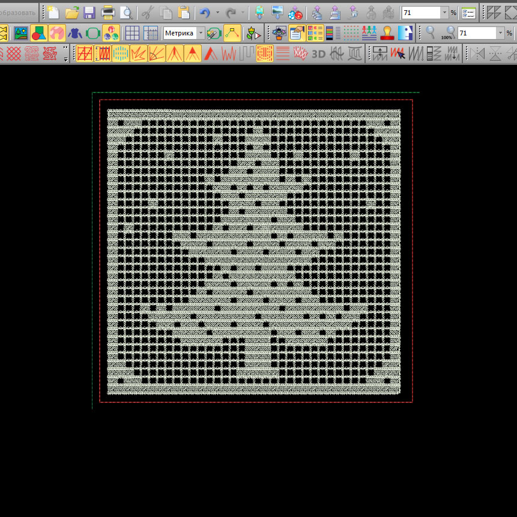Click the color bars thread list icon

[x=333, y=33]
